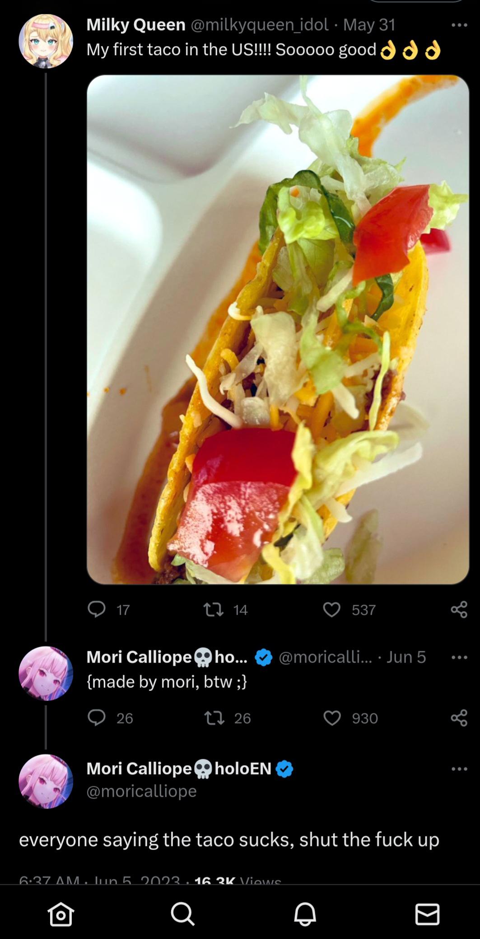
Task: Share Milky Queen's taco tweet
Action: [x=459, y=610]
